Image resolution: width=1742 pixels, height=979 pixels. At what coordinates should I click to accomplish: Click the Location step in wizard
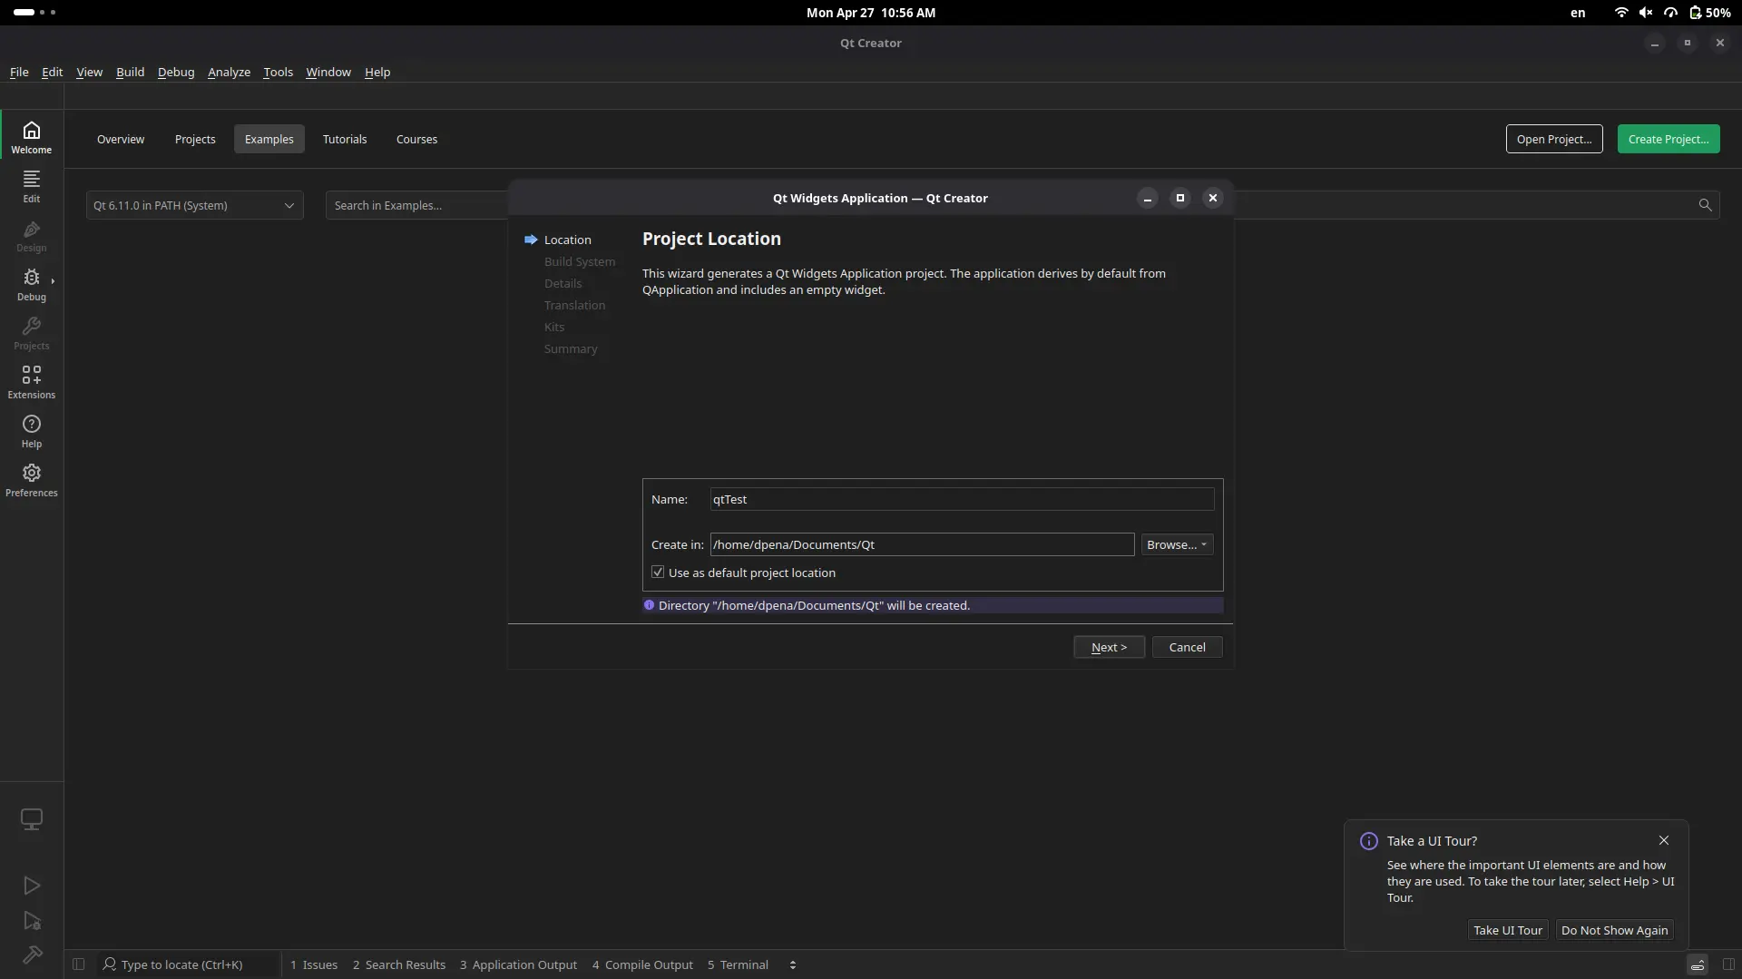point(567,240)
